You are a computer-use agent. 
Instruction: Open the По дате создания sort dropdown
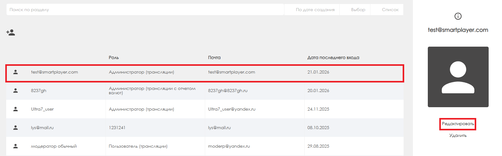pos(315,10)
